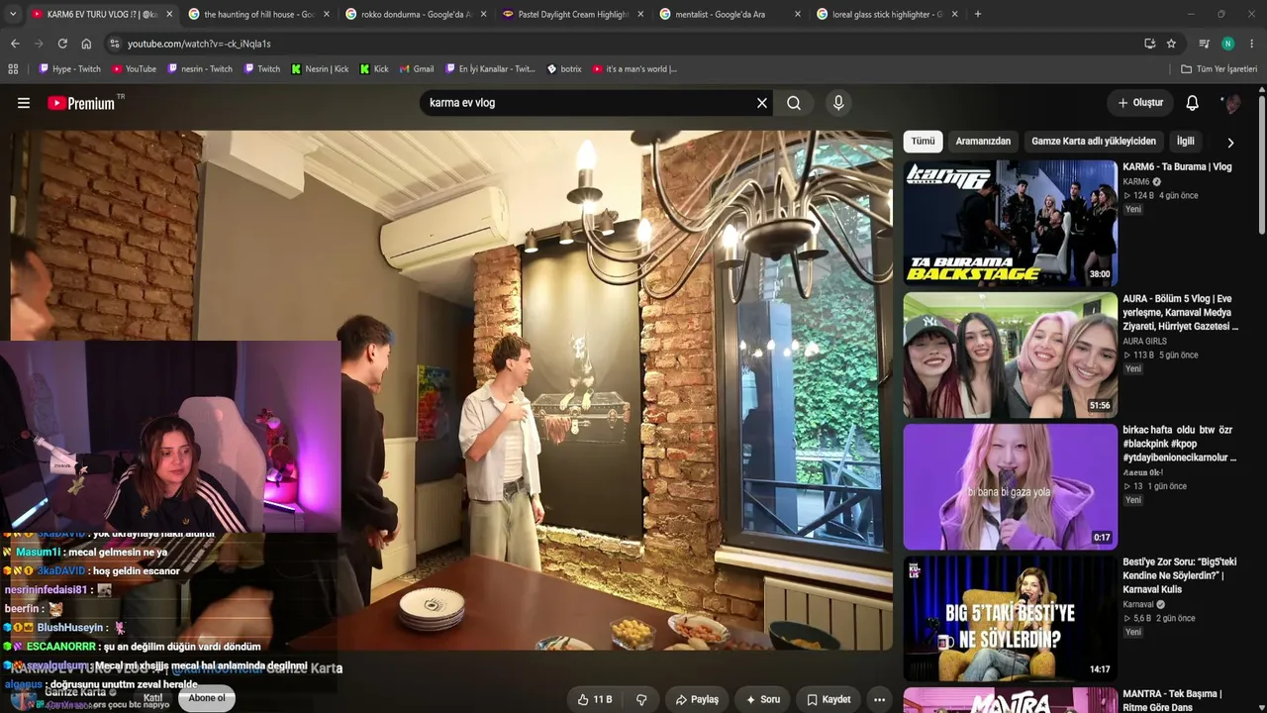This screenshot has width=1267, height=713.
Task: Switch to 'Pastel Daylight Cream Highlight' tab
Action: tap(573, 14)
